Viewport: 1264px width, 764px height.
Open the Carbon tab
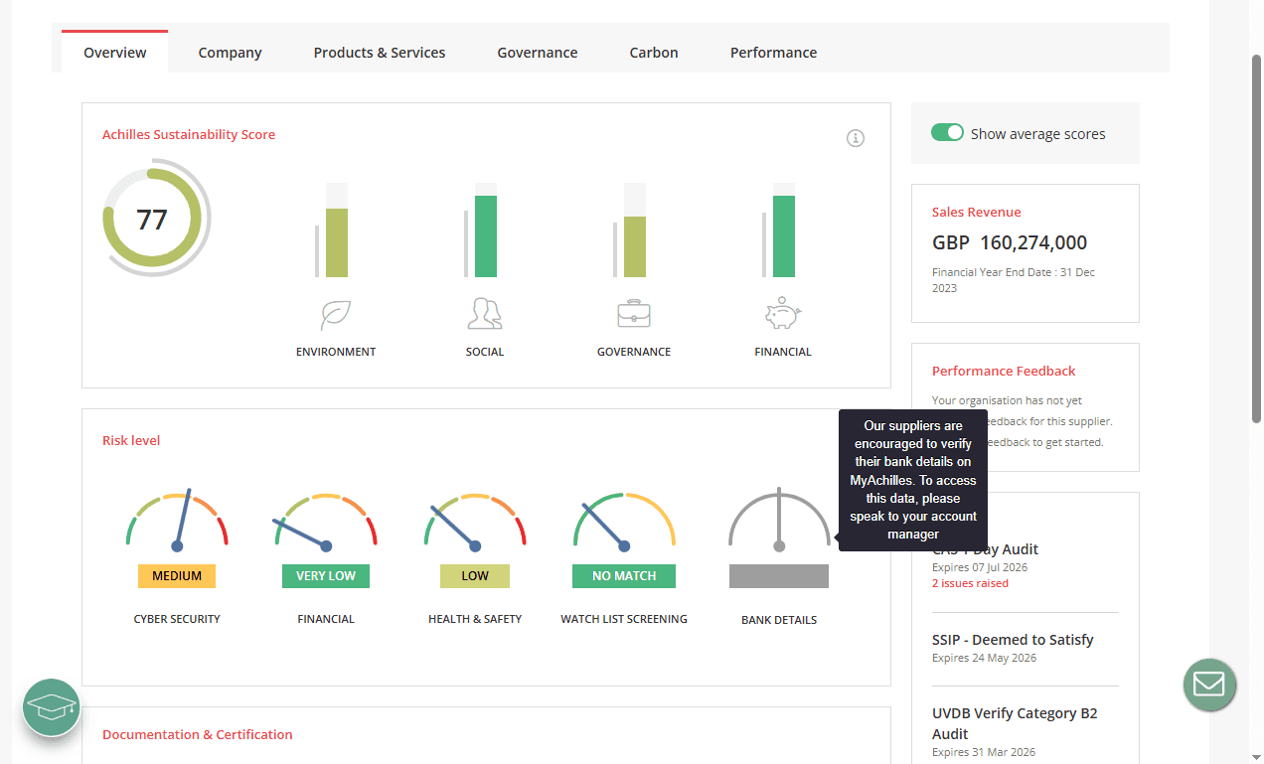click(x=653, y=52)
